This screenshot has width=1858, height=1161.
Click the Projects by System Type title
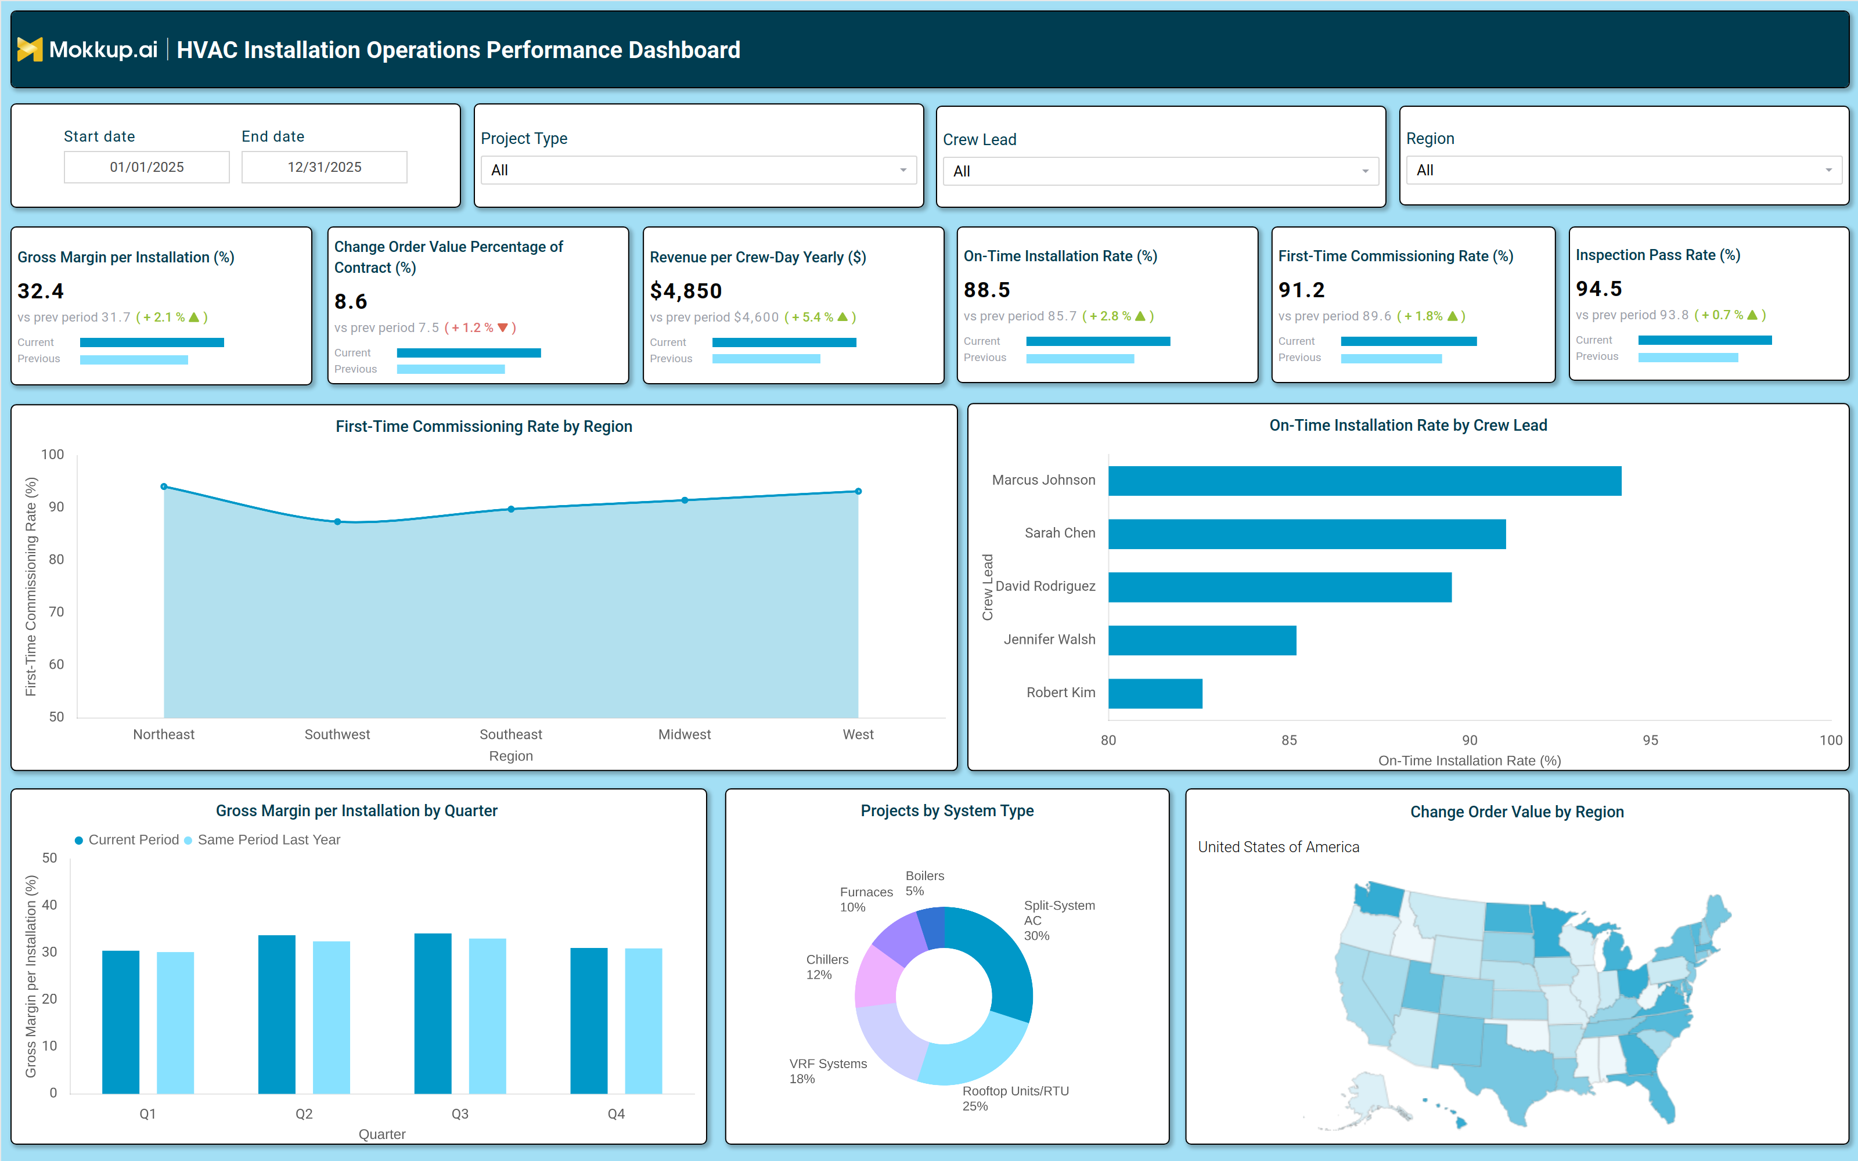click(x=946, y=811)
